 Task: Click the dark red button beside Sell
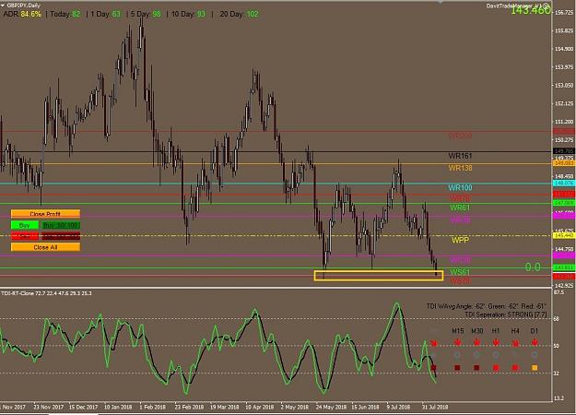(61, 236)
